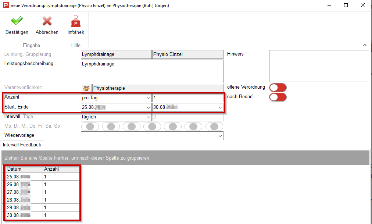Screen dimensions: 372x224
Task: Toggle the last weekday button for Sunday
Action: point(214,127)
